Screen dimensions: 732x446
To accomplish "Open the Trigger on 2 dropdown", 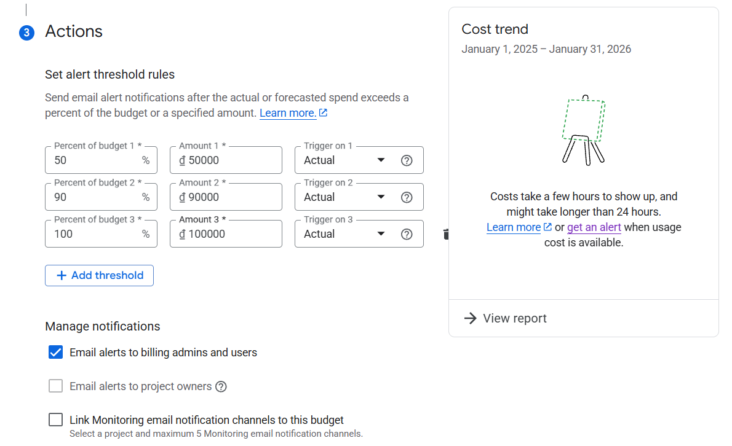I will point(344,197).
